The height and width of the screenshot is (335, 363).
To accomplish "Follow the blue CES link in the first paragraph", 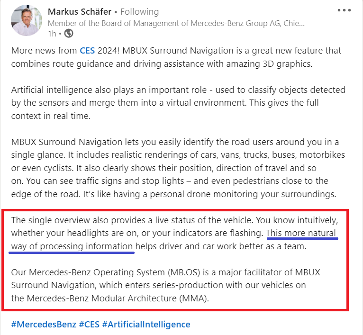I will point(87,51).
